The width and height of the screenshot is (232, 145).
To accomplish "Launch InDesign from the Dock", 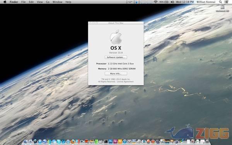I will [115, 142].
